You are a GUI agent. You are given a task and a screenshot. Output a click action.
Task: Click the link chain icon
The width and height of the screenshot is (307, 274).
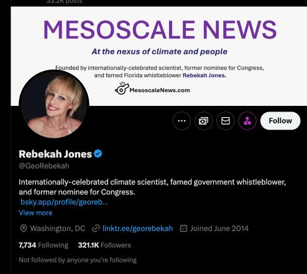pos(96,229)
